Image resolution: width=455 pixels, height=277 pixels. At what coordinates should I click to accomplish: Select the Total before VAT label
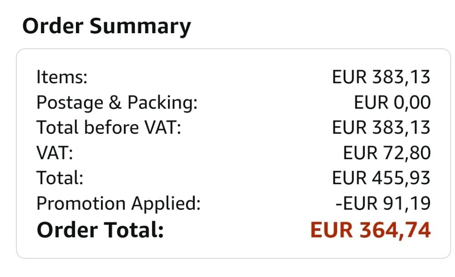coord(109,128)
